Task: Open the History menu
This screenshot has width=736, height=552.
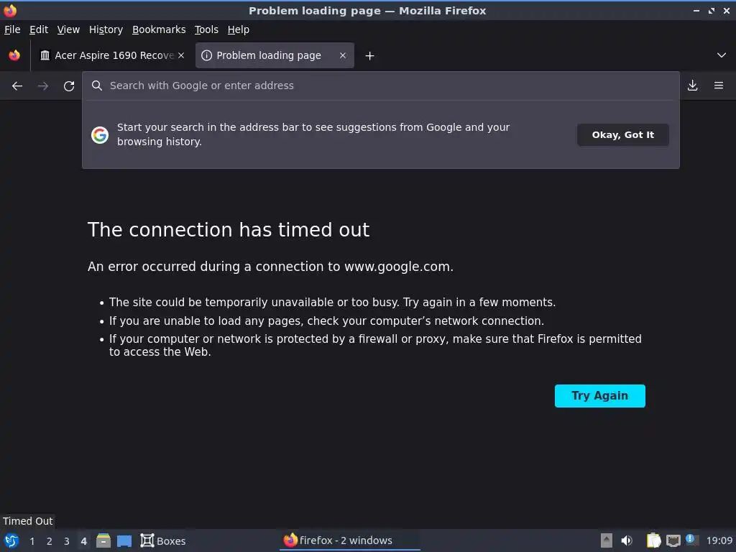Action: click(x=106, y=29)
